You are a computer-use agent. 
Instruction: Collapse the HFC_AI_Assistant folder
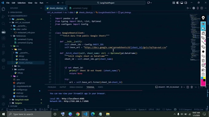[26, 23]
